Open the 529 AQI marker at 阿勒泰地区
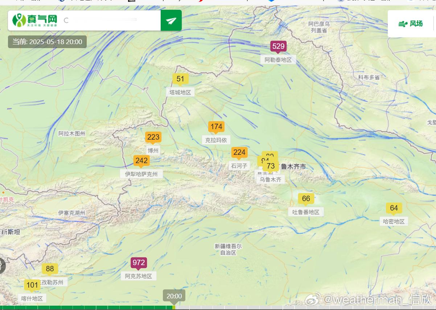The height and width of the screenshot is (310, 436). point(278,46)
